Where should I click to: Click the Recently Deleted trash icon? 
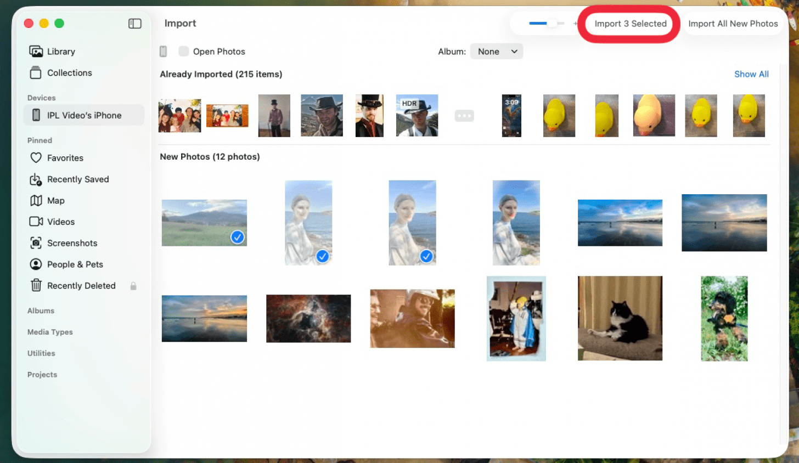coord(36,286)
